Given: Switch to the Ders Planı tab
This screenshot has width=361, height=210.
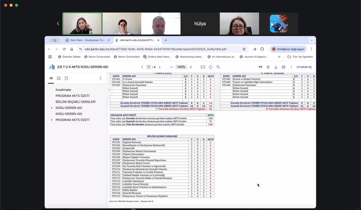Looking at the screenshot, I should click(x=87, y=40).
